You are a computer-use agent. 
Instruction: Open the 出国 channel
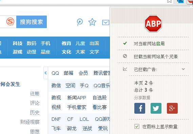click(94, 43)
